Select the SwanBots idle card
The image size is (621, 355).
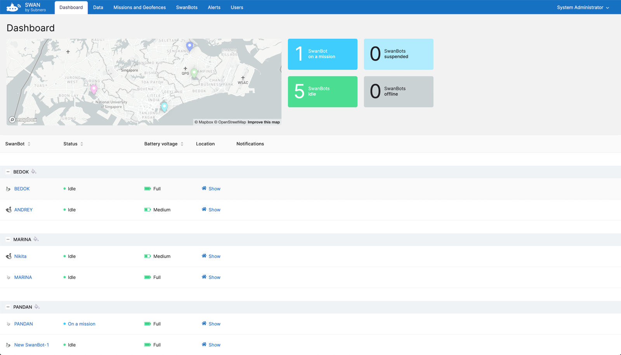tap(323, 92)
